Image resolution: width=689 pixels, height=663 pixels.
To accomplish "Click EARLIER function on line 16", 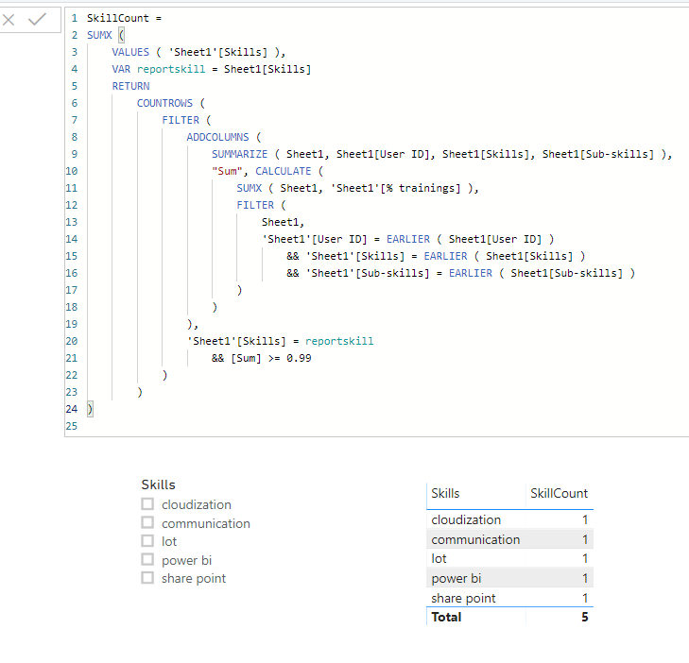I will 471,273.
